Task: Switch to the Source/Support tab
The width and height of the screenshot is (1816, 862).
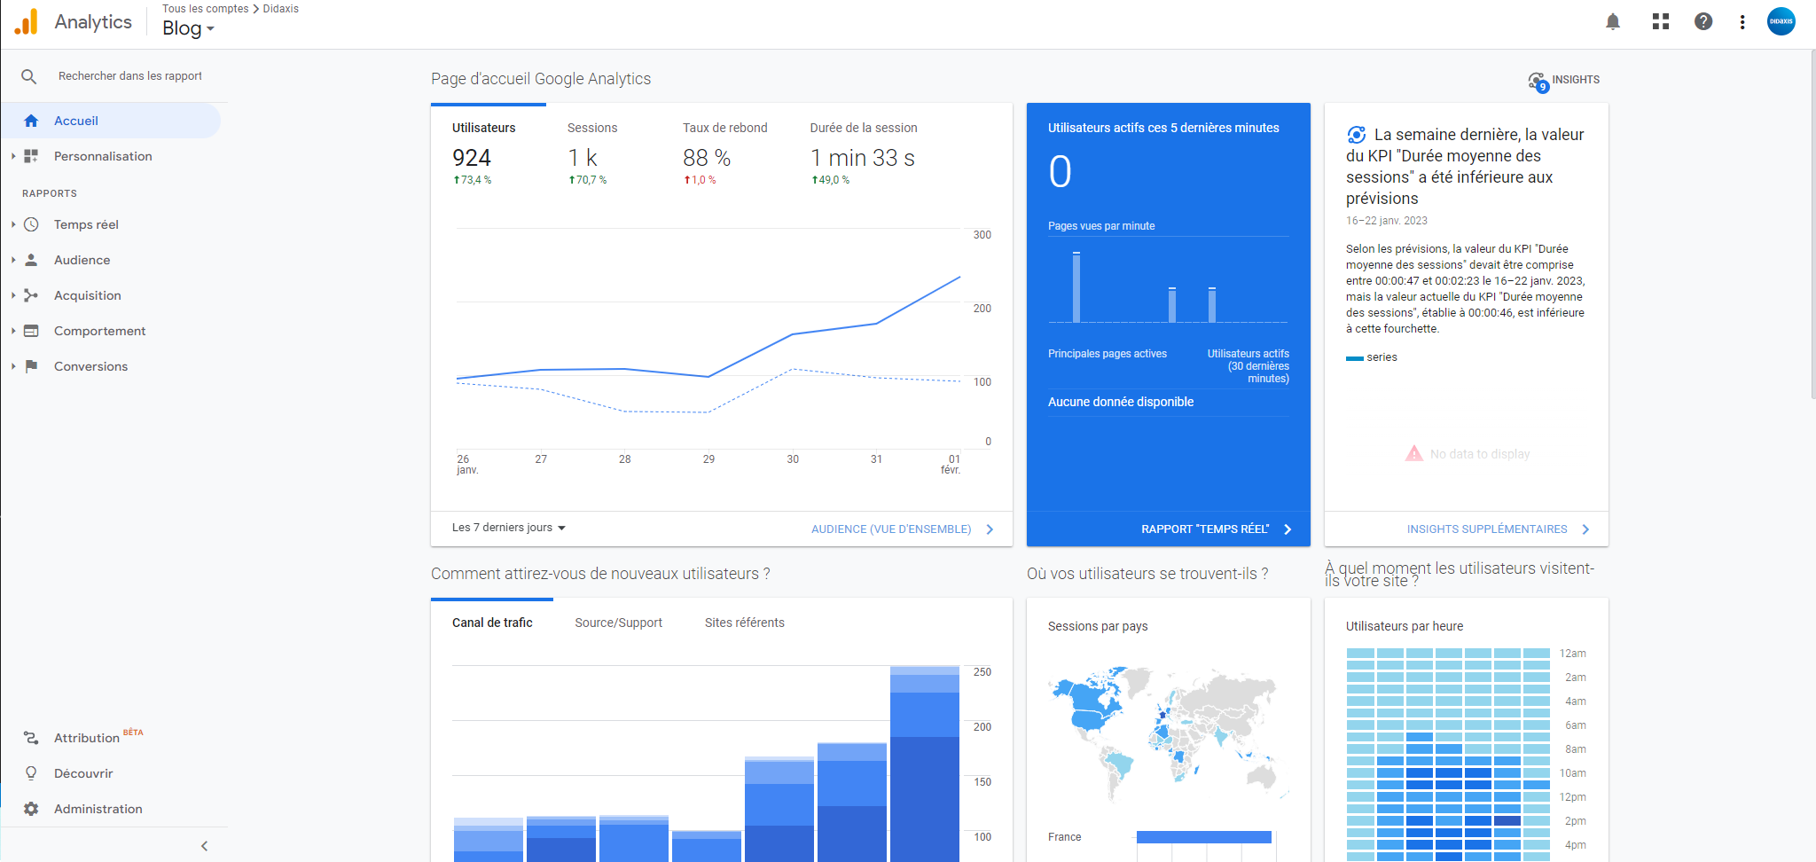Action: [619, 623]
